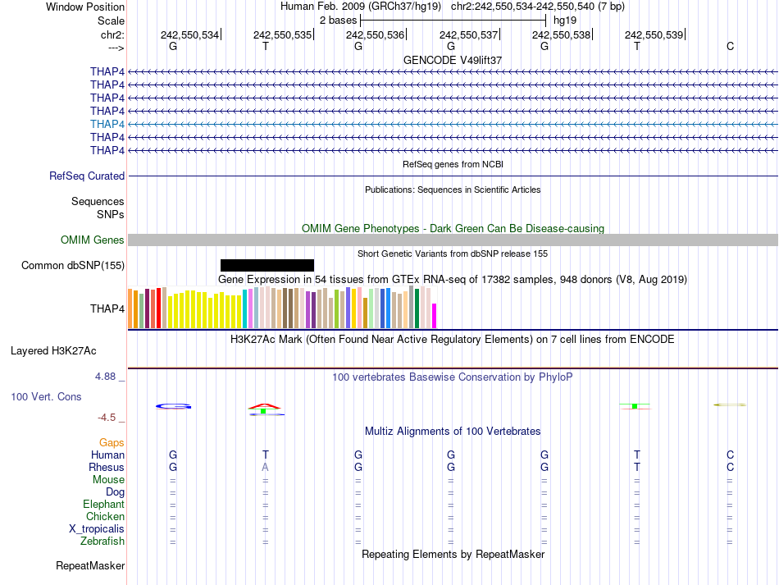This screenshot has height=585, width=779.
Task: Open the RefSeq Curated track label
Action: [87, 176]
